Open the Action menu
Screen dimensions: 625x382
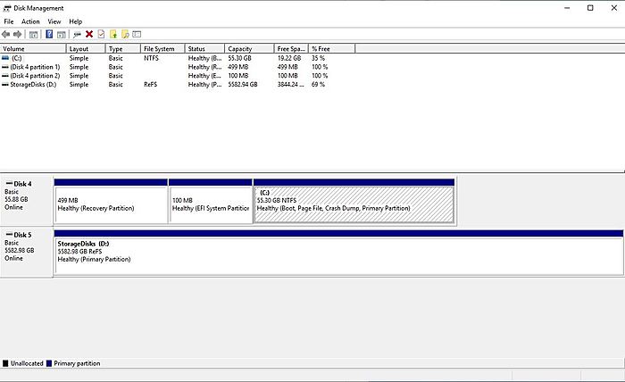30,21
